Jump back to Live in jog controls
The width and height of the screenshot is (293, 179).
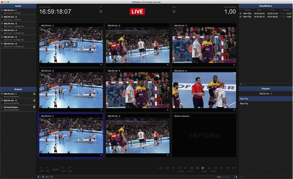pyautogui.click(x=55, y=169)
